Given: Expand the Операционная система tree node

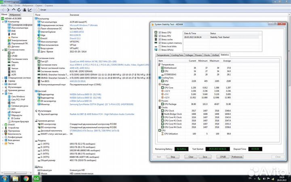Looking at the screenshot, I should 3,78.
